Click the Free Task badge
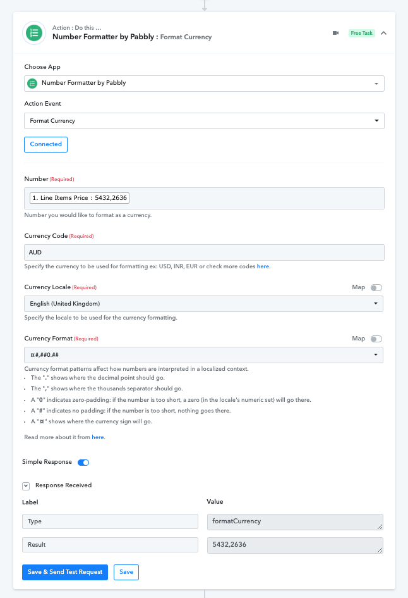This screenshot has width=408, height=598. click(x=361, y=33)
